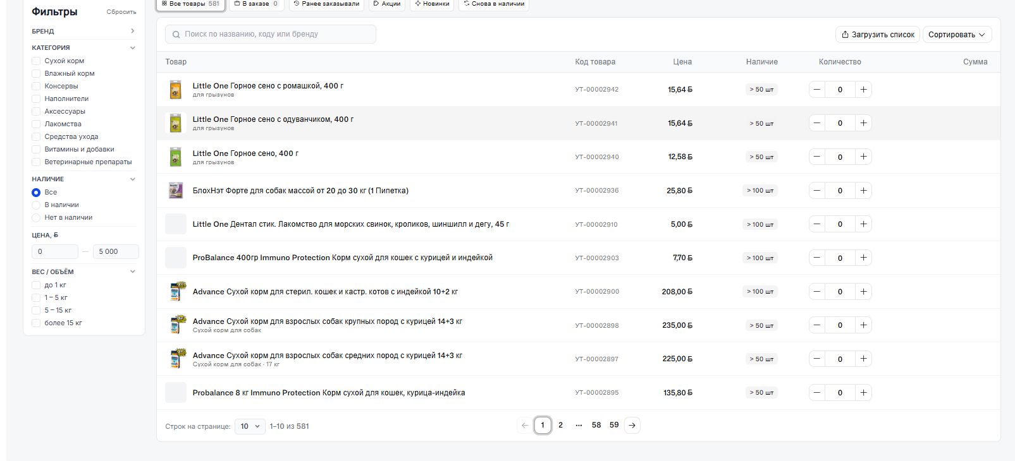The image size is (1015, 461).
Task: Increase quantity of Advance корм УТ-00002900
Action: pyautogui.click(x=863, y=292)
